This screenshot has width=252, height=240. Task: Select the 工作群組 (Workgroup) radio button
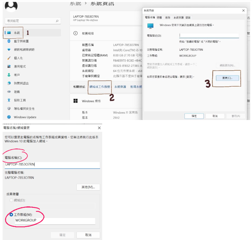pos(11,215)
